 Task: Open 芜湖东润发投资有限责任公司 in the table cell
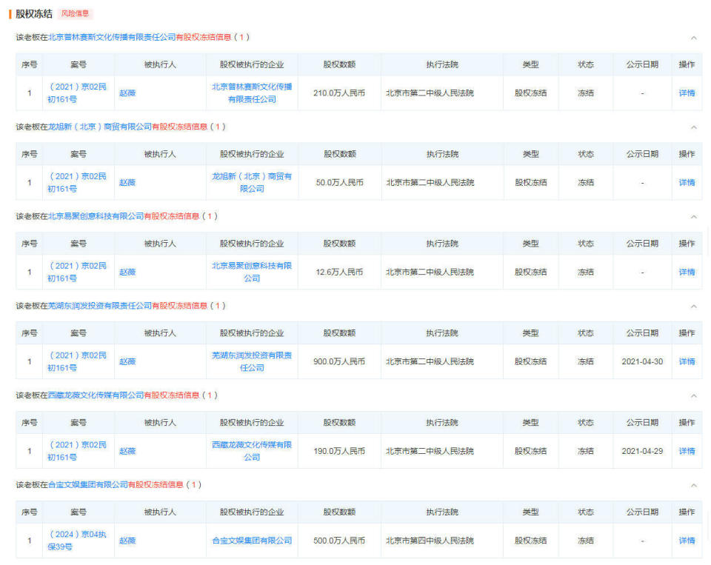[252, 361]
